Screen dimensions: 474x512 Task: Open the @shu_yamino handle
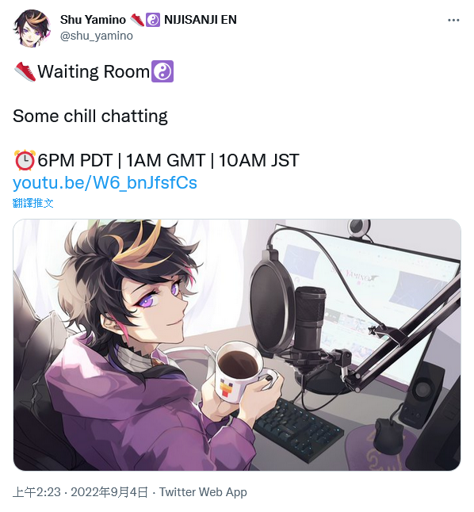pyautogui.click(x=97, y=36)
